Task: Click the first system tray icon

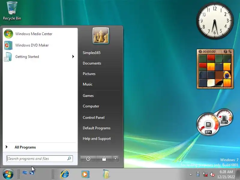Action: tap(198, 174)
